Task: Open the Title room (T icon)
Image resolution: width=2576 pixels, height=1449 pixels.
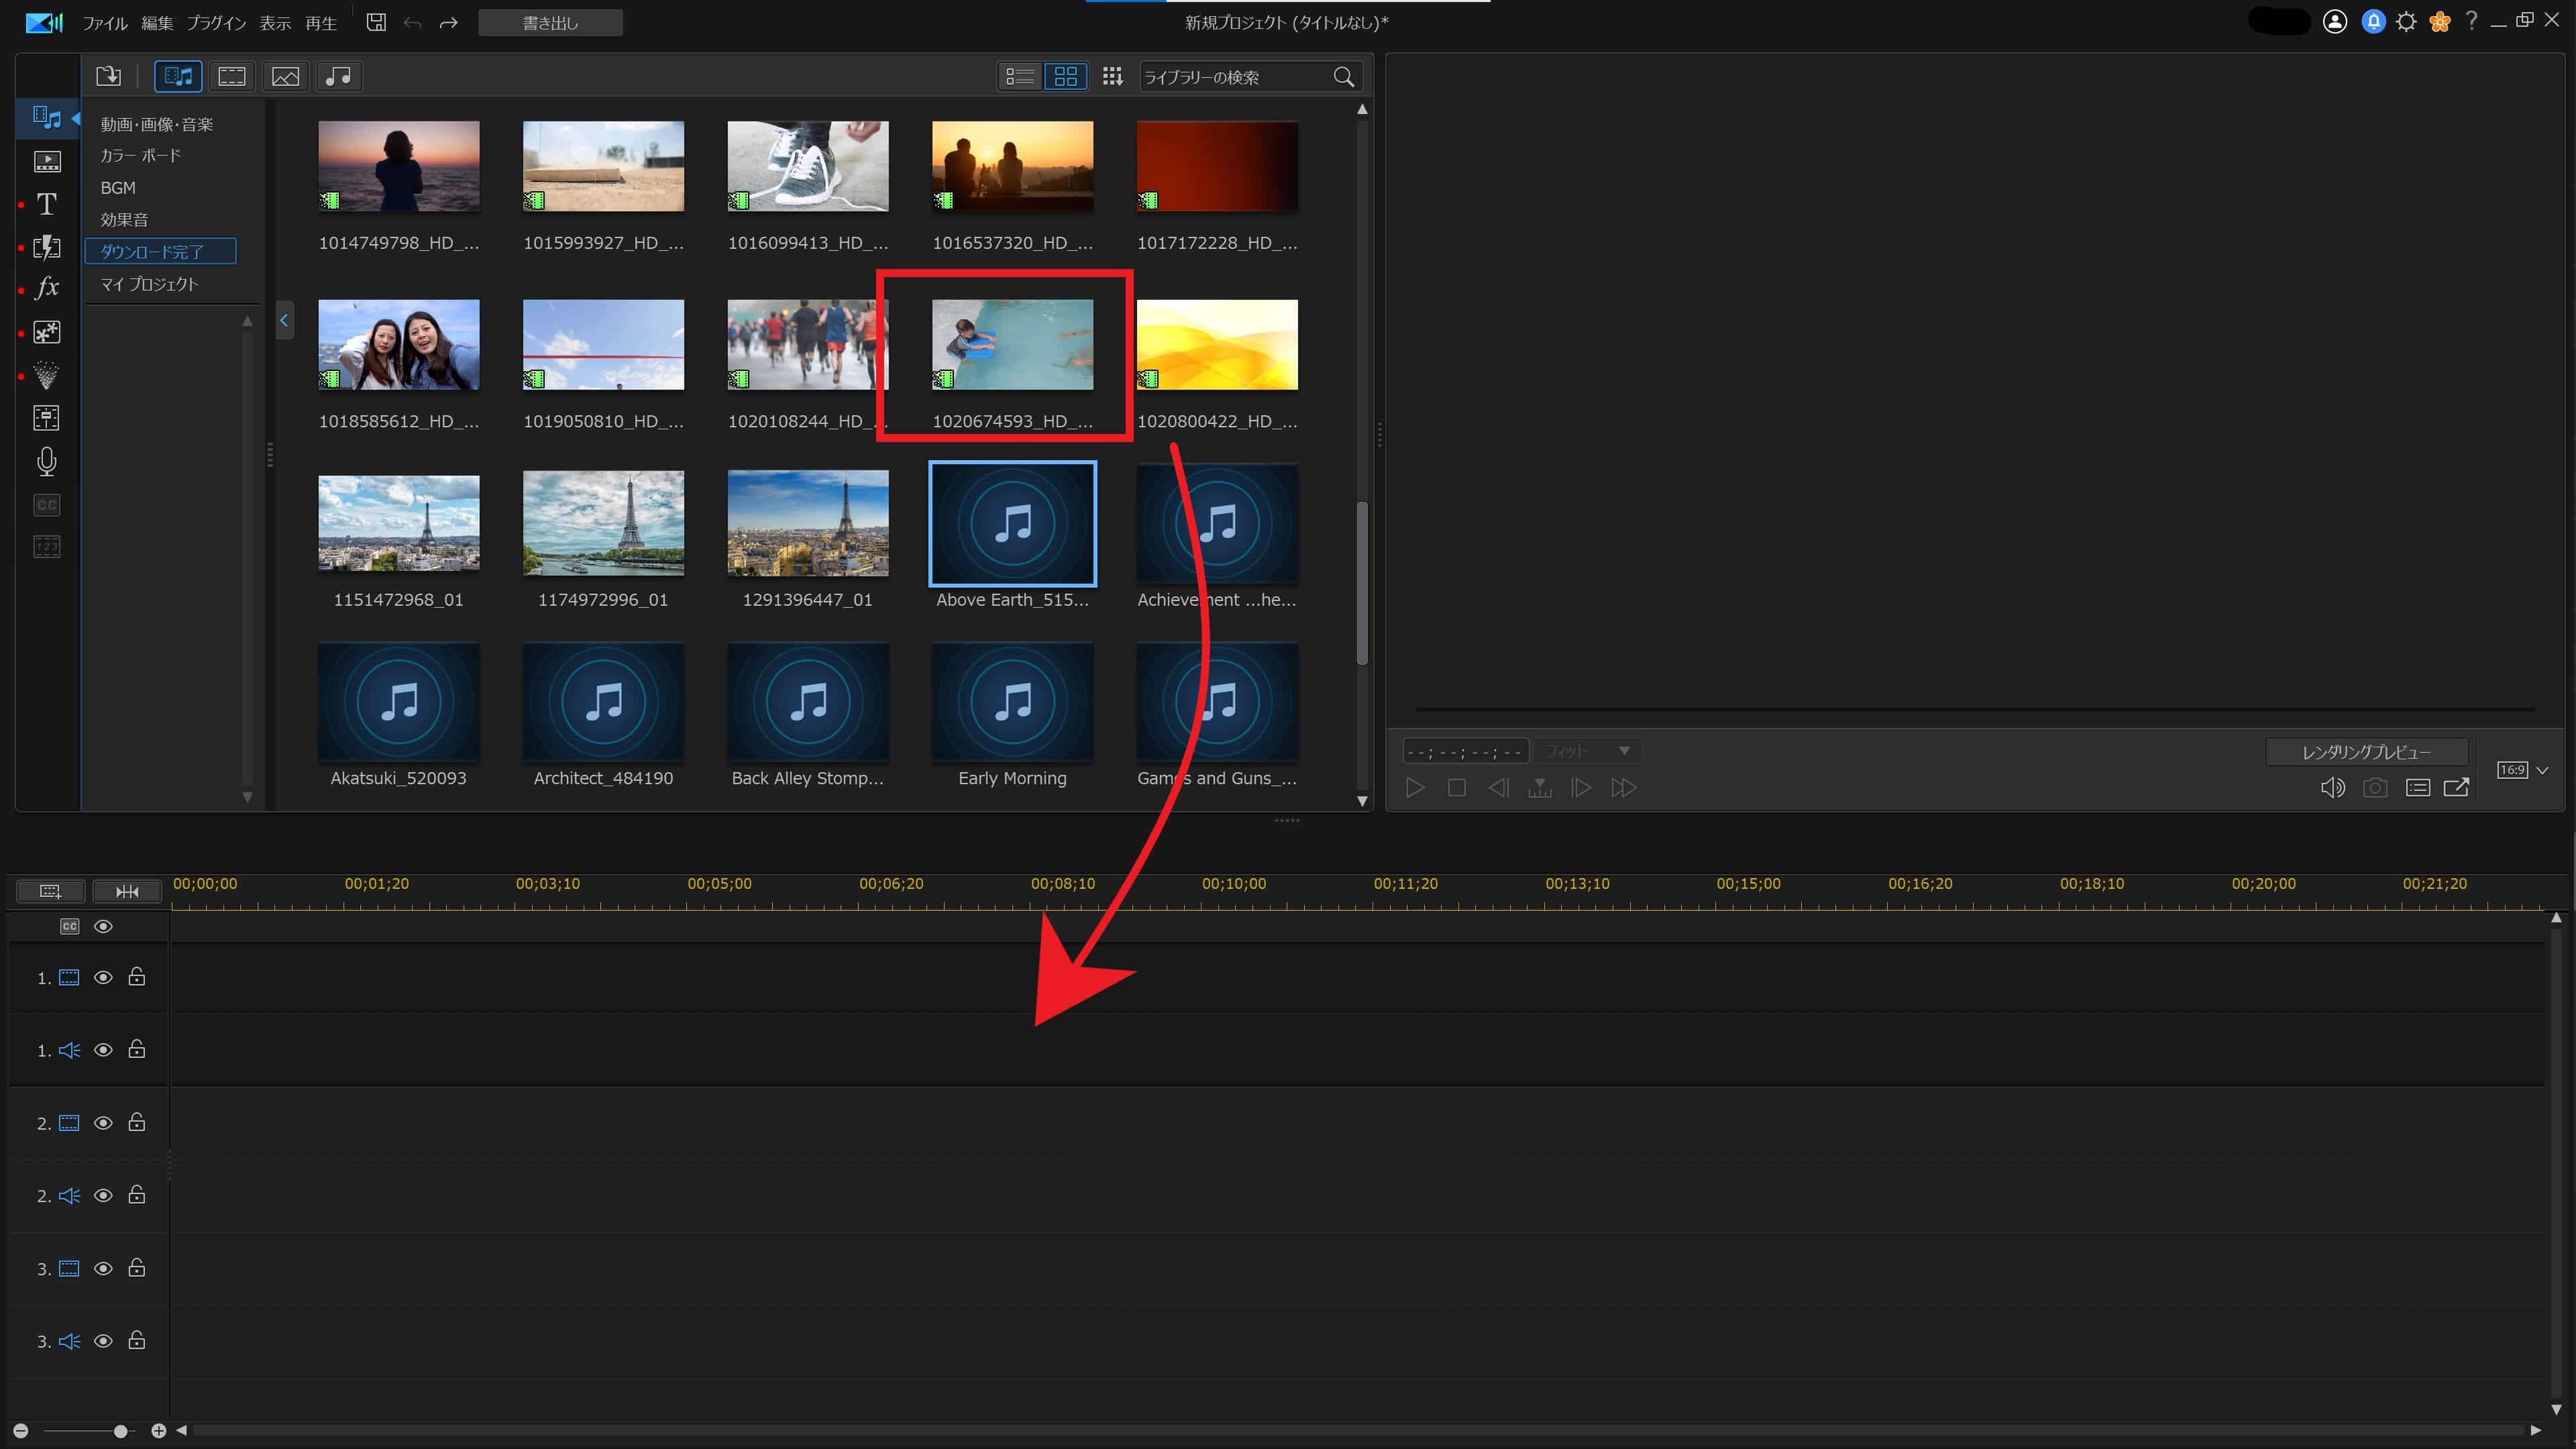Action: [x=46, y=204]
